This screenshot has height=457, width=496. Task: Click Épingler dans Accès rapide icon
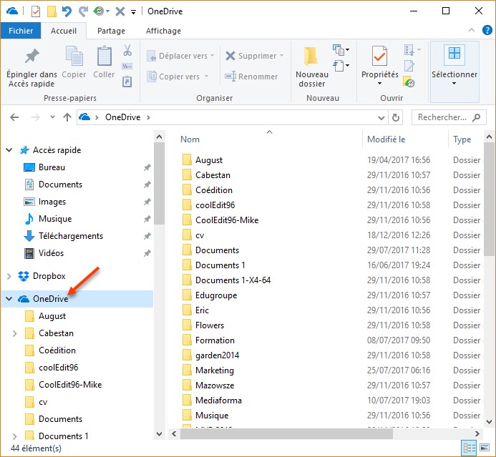coord(31,56)
